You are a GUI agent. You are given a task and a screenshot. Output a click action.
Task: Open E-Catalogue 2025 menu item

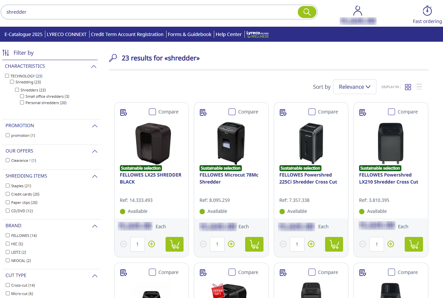pos(23,34)
